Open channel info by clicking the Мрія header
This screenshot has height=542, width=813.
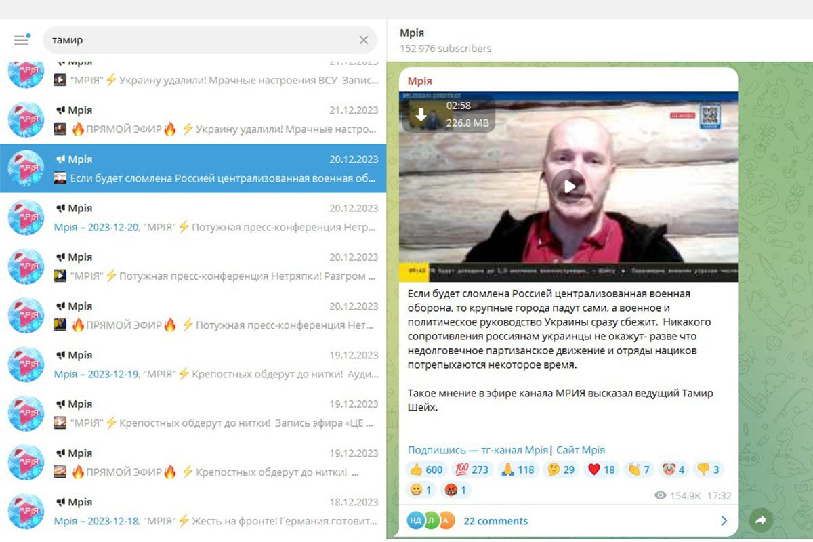(x=413, y=33)
